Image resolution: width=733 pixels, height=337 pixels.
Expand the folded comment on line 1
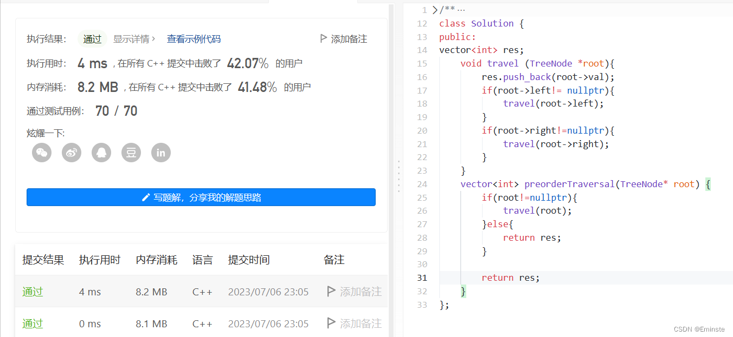(x=434, y=9)
